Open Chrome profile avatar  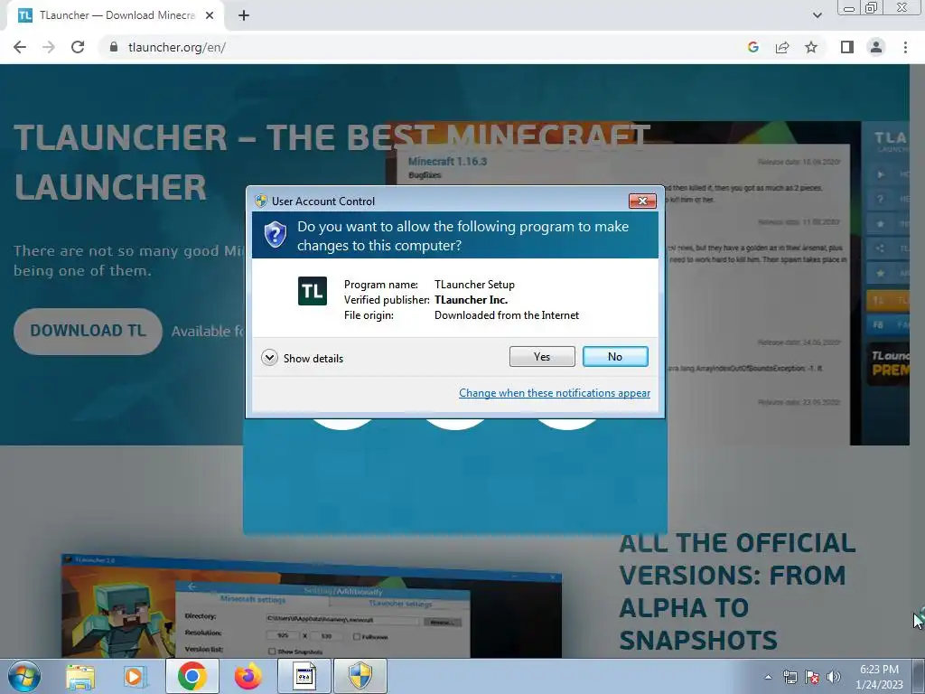point(876,47)
